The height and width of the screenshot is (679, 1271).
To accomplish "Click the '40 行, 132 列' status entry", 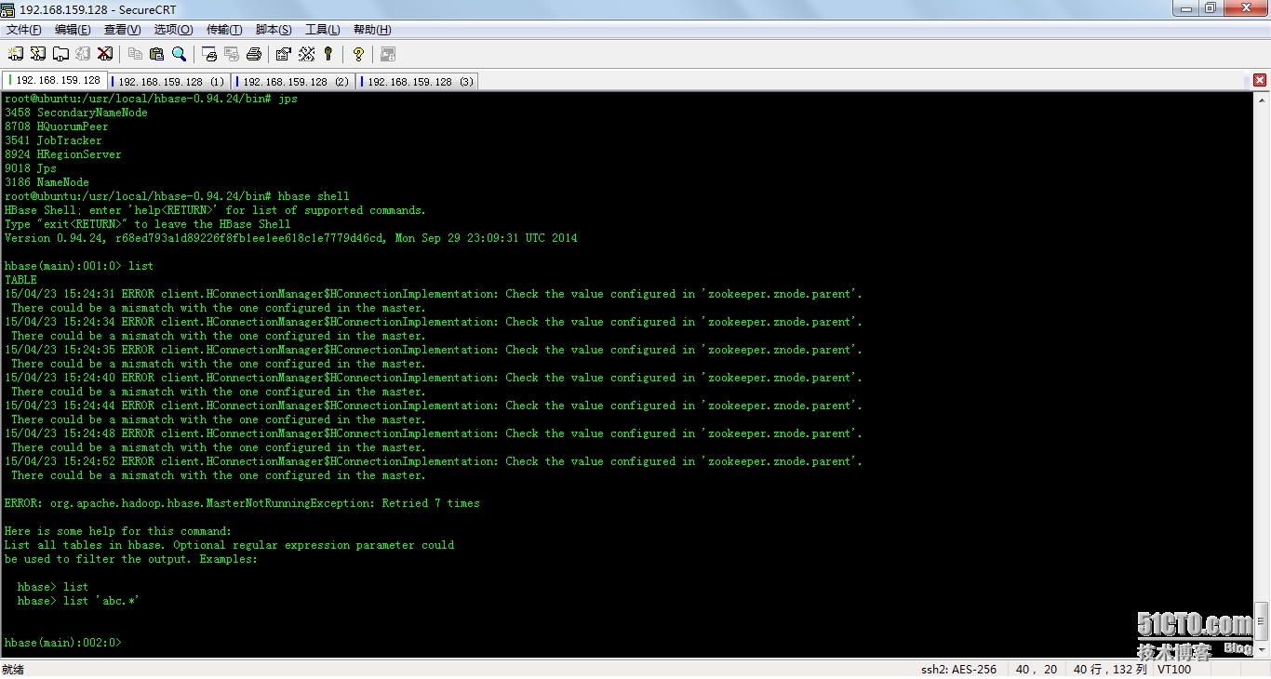I will point(1111,669).
